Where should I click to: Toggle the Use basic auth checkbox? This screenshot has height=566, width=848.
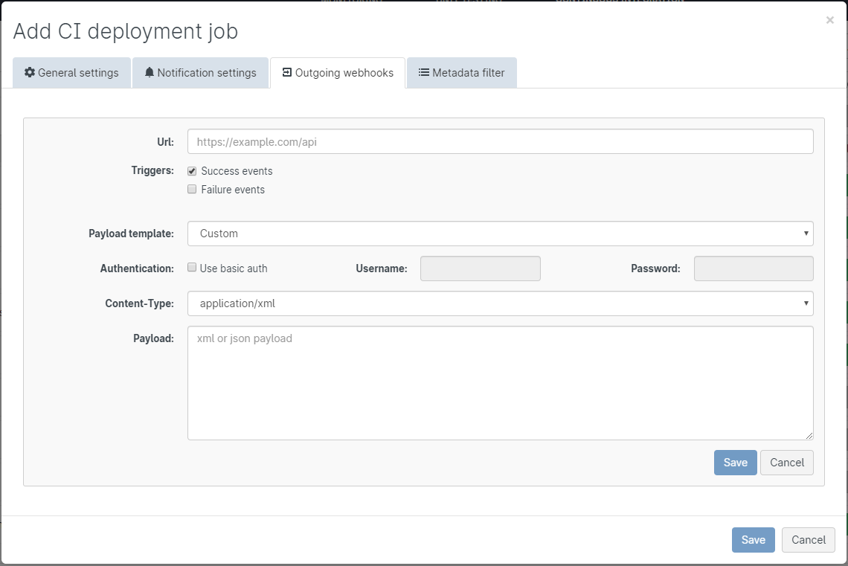pyautogui.click(x=192, y=268)
